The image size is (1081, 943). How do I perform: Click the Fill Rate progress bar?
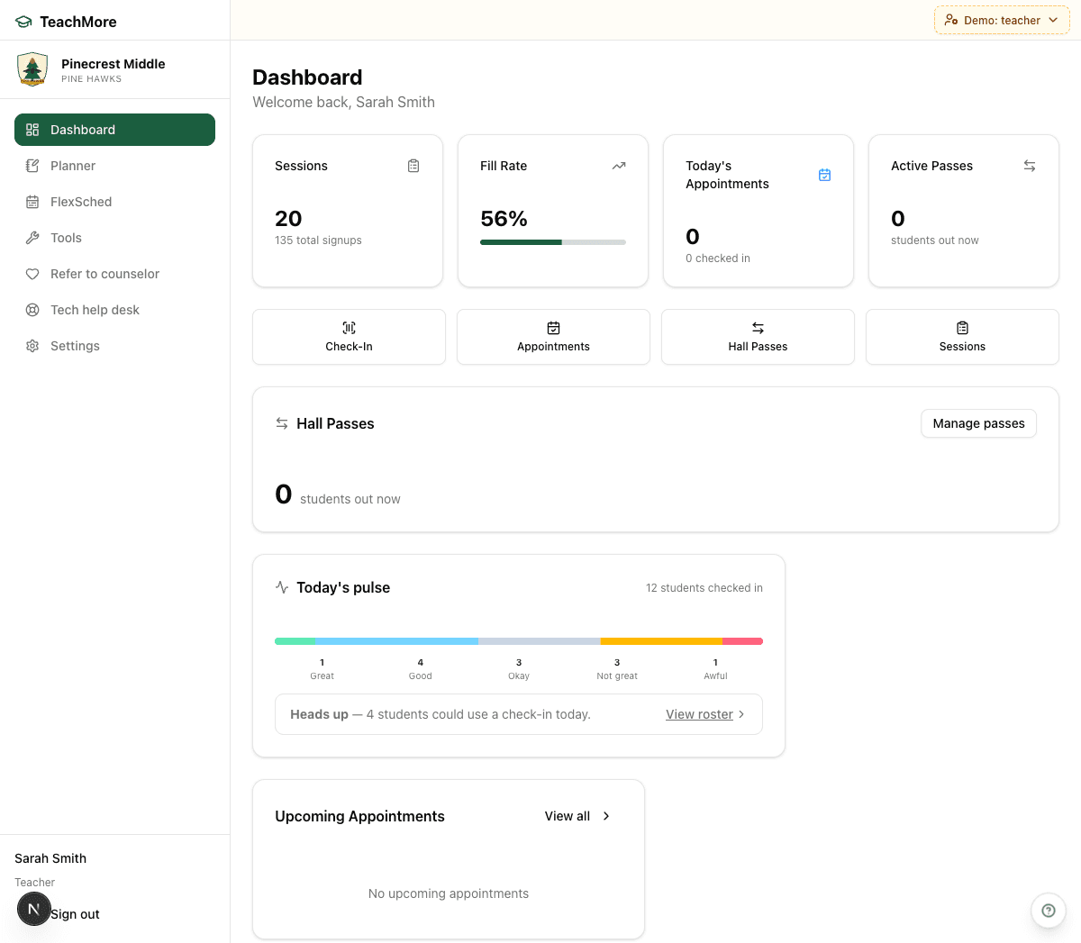[553, 242]
